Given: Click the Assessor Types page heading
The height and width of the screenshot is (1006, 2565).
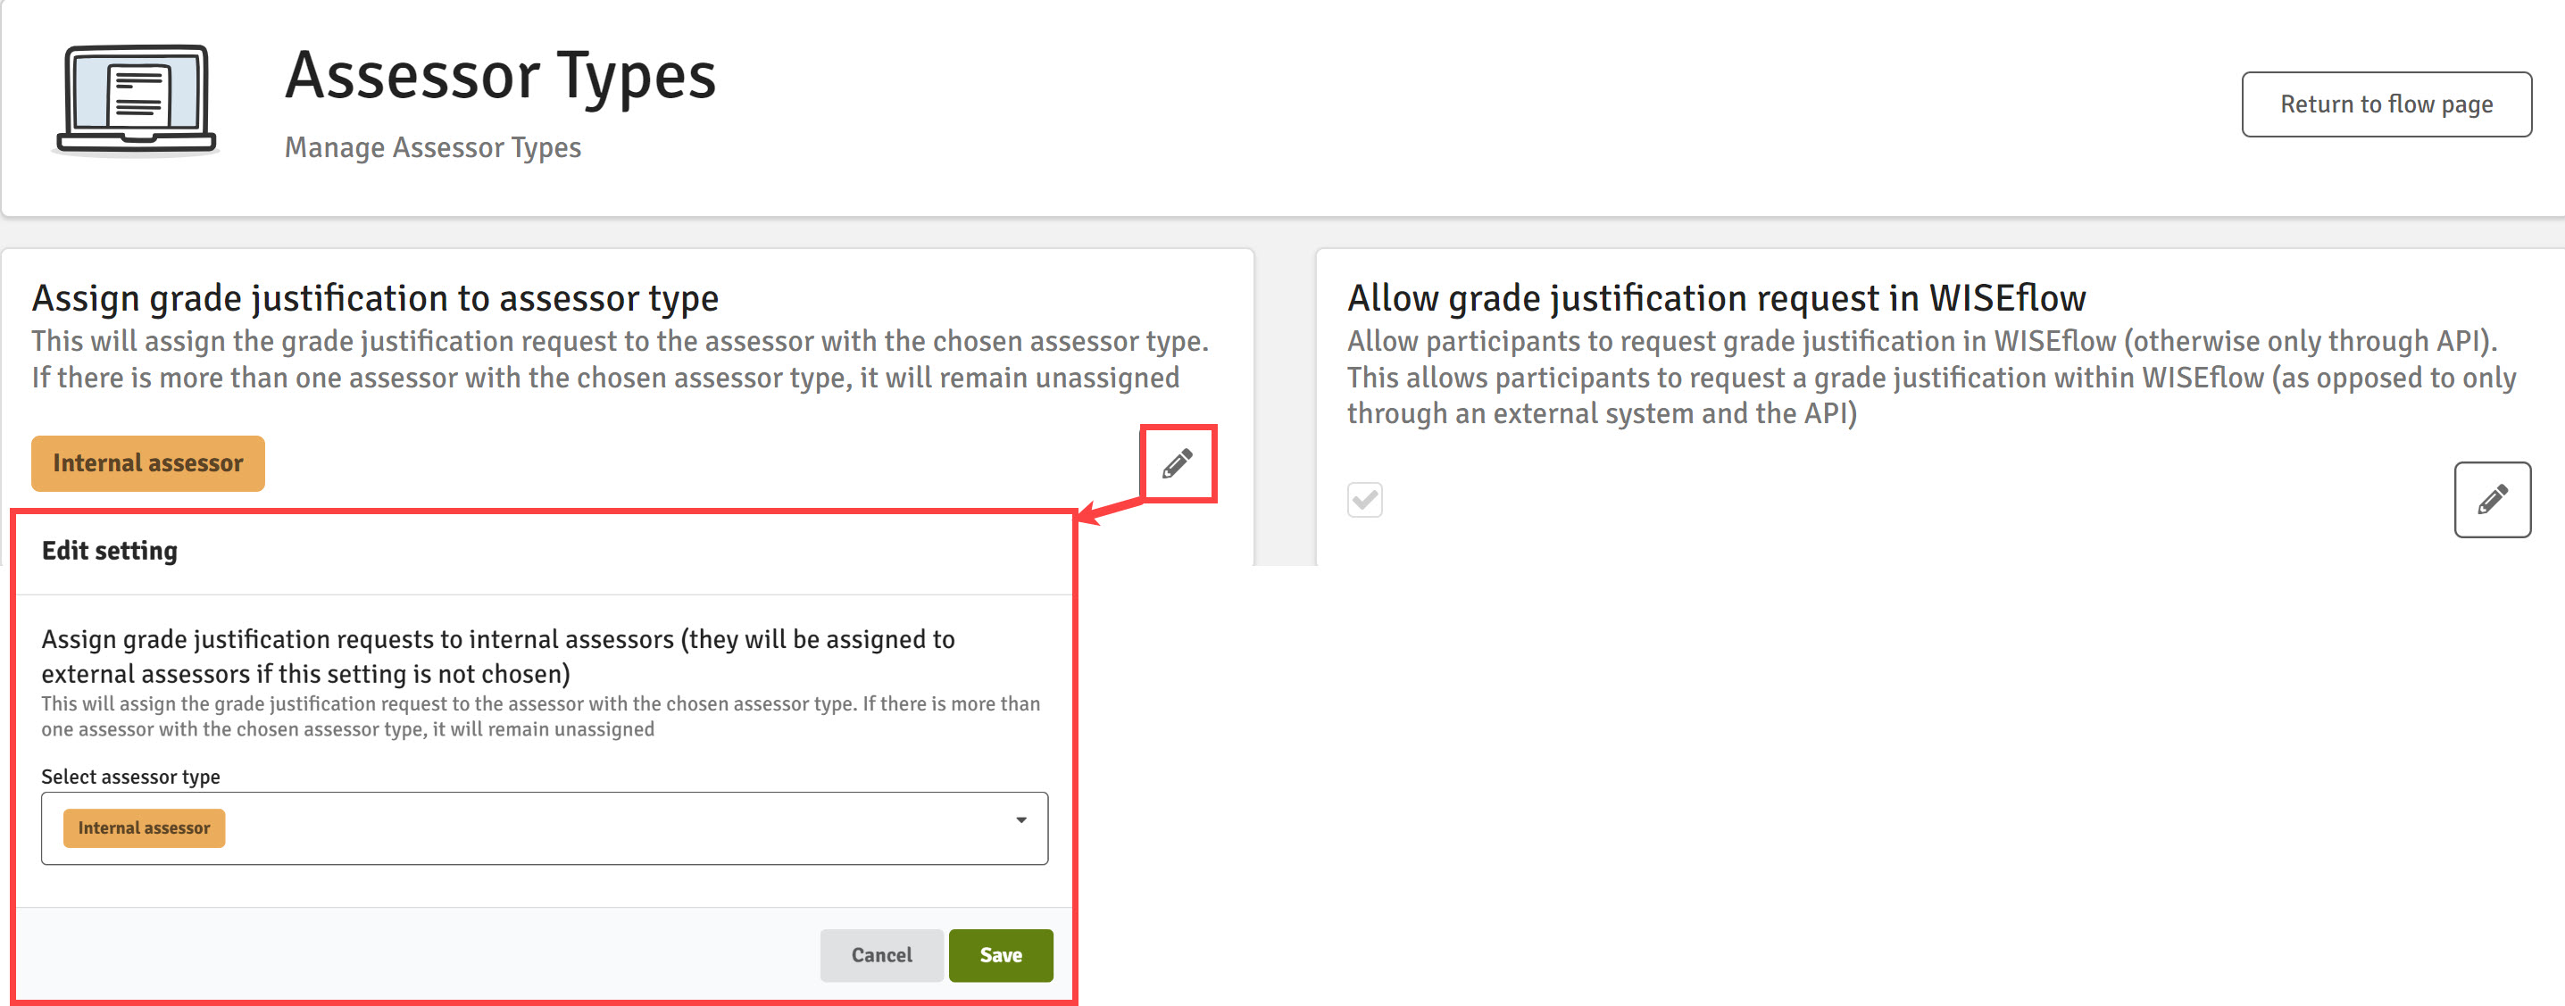Looking at the screenshot, I should click(500, 76).
